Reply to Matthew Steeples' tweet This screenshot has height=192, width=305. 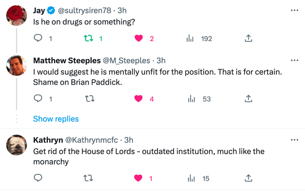click(x=38, y=99)
